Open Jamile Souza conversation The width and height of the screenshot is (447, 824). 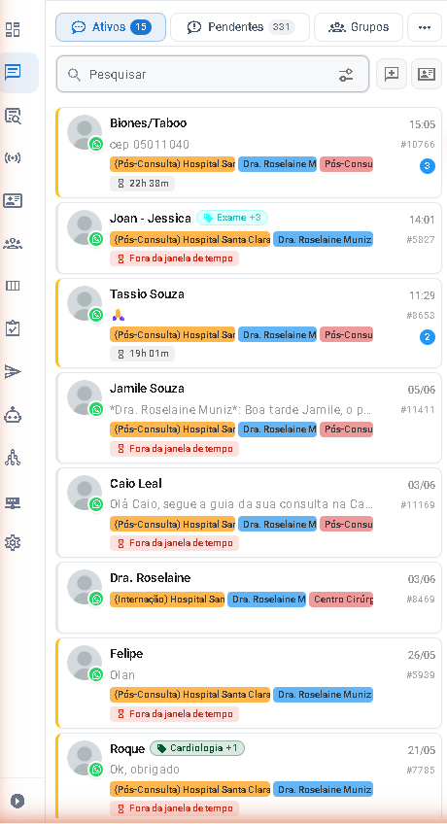pyautogui.click(x=249, y=418)
